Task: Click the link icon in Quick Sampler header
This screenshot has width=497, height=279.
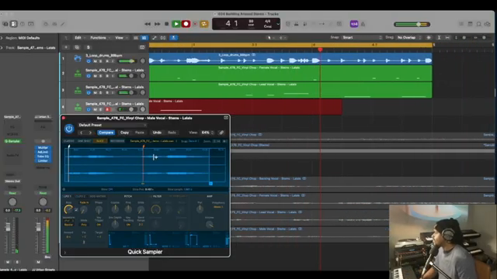Action: coord(221,133)
